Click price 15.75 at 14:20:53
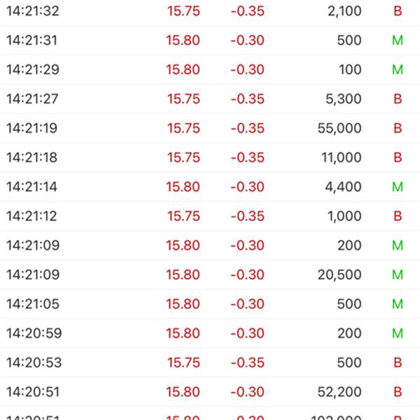The image size is (420, 420). (x=183, y=363)
